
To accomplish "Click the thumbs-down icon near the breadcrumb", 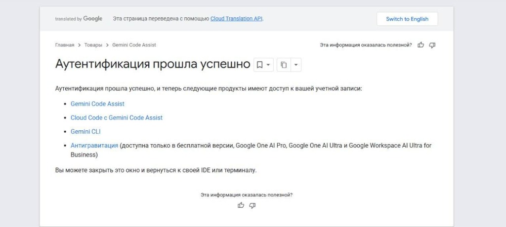I will point(432,45).
